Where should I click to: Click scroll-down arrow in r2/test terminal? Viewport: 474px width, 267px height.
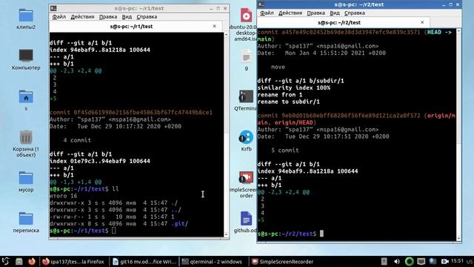point(458,239)
